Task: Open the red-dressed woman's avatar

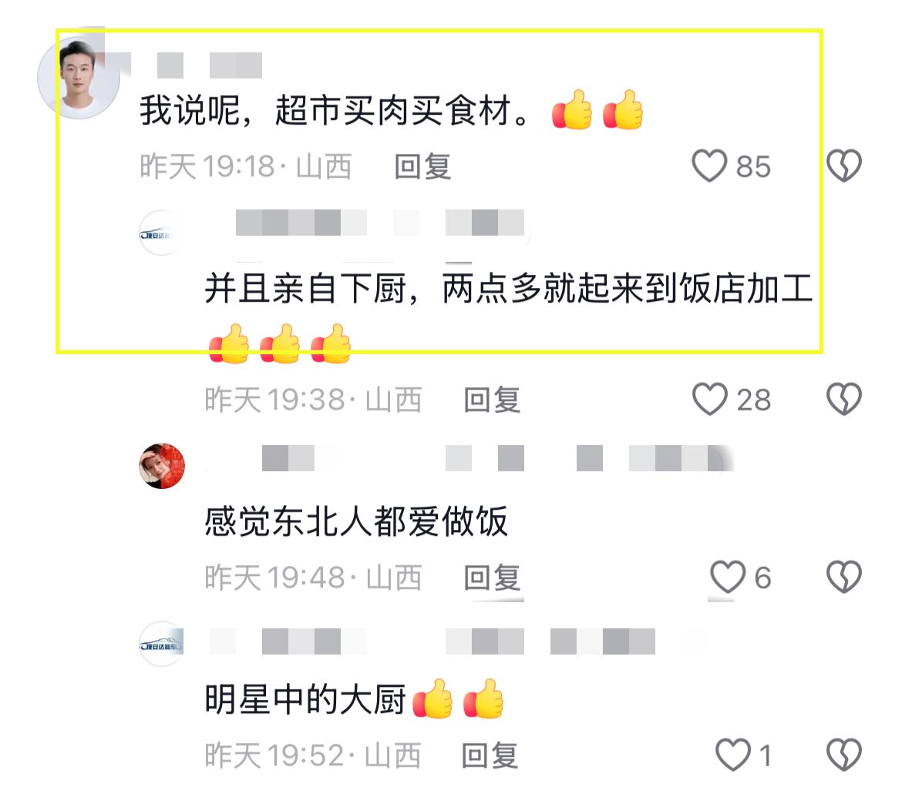Action: point(162,466)
